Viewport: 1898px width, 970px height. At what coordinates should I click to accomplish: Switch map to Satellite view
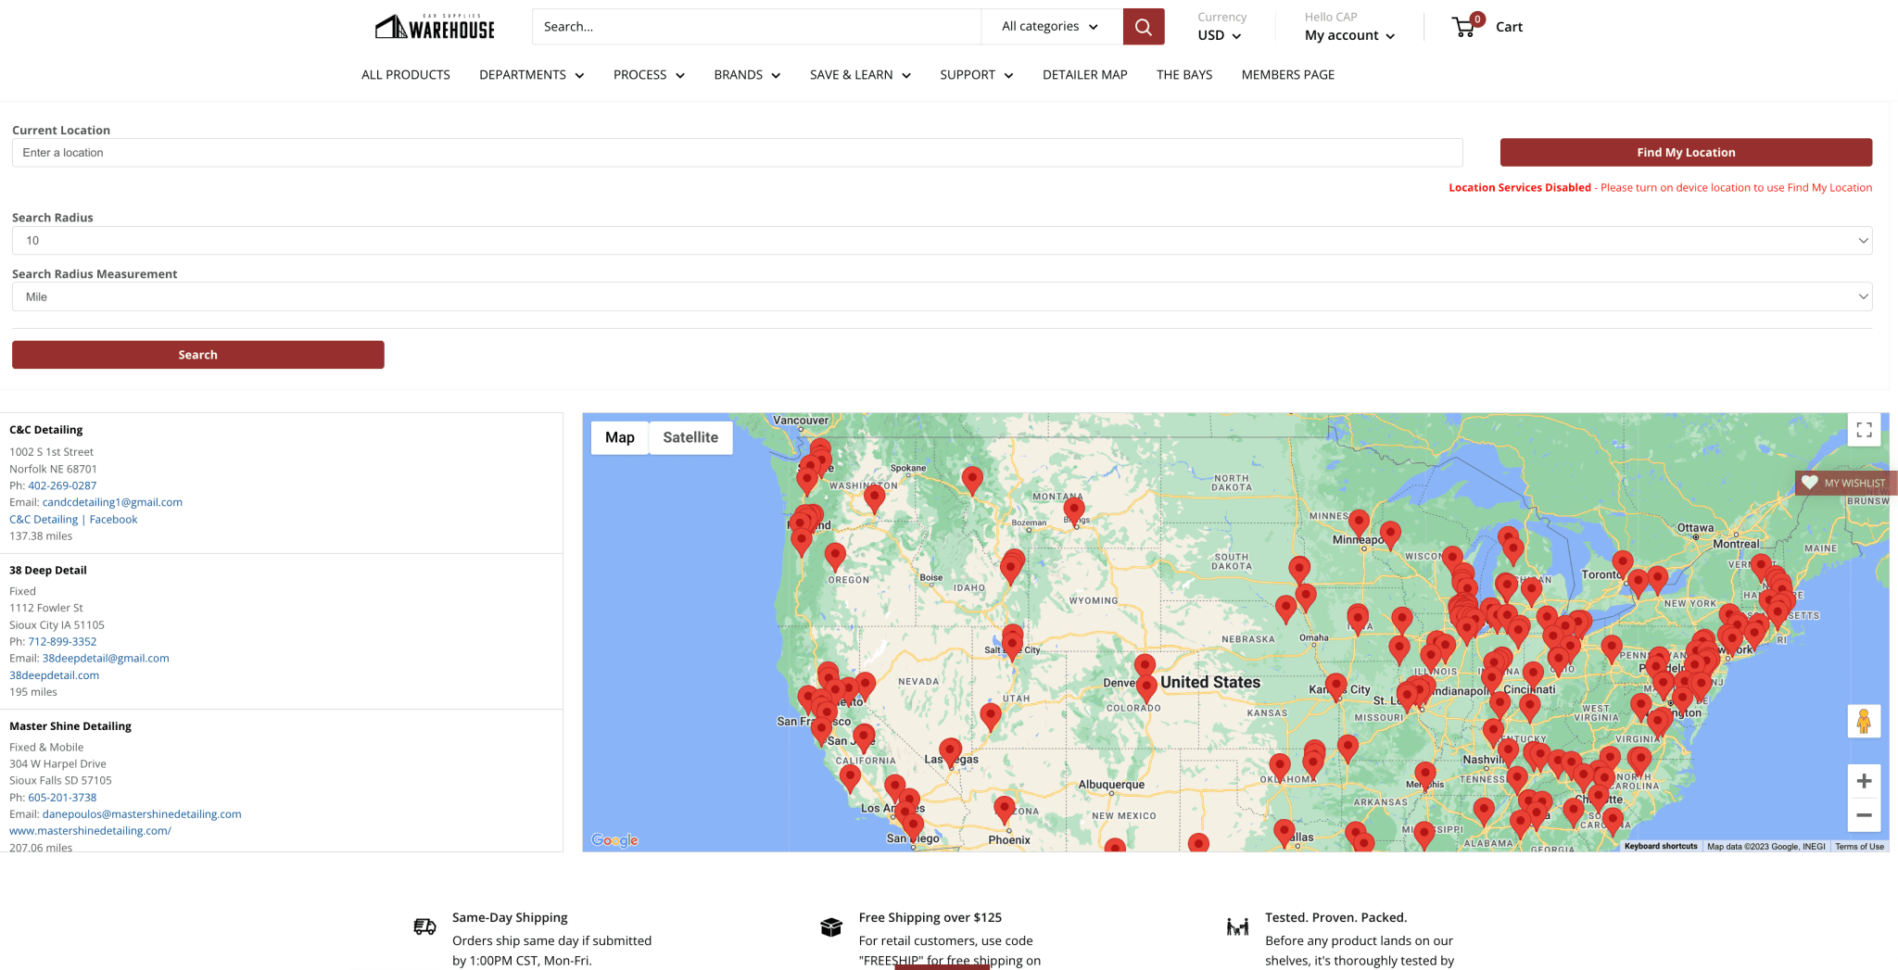(x=690, y=437)
